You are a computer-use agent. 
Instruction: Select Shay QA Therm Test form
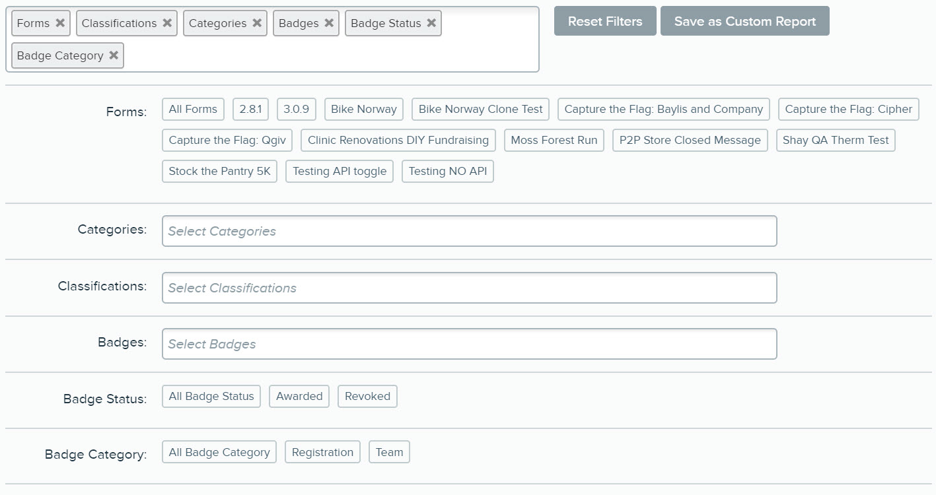coord(836,140)
